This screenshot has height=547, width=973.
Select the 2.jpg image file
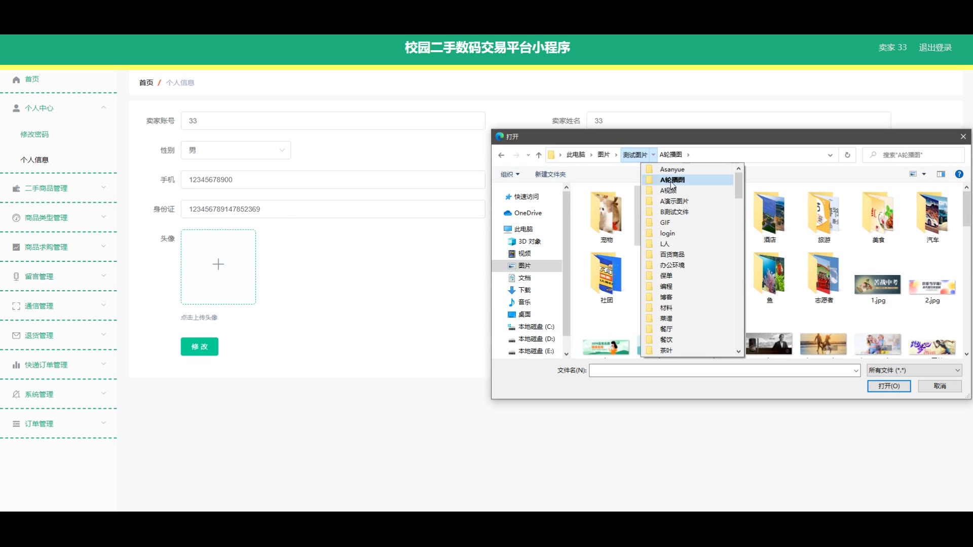[932, 291]
